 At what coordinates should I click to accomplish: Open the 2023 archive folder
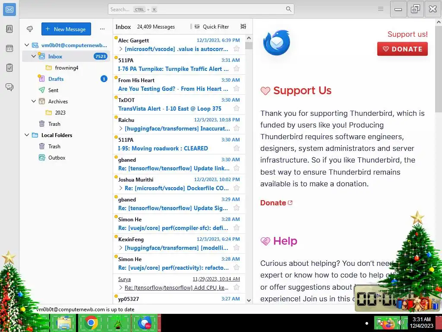click(x=66, y=112)
